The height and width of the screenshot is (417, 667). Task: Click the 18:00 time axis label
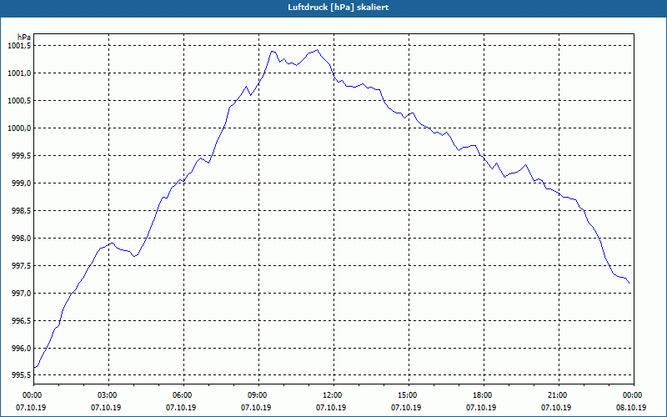coord(484,395)
